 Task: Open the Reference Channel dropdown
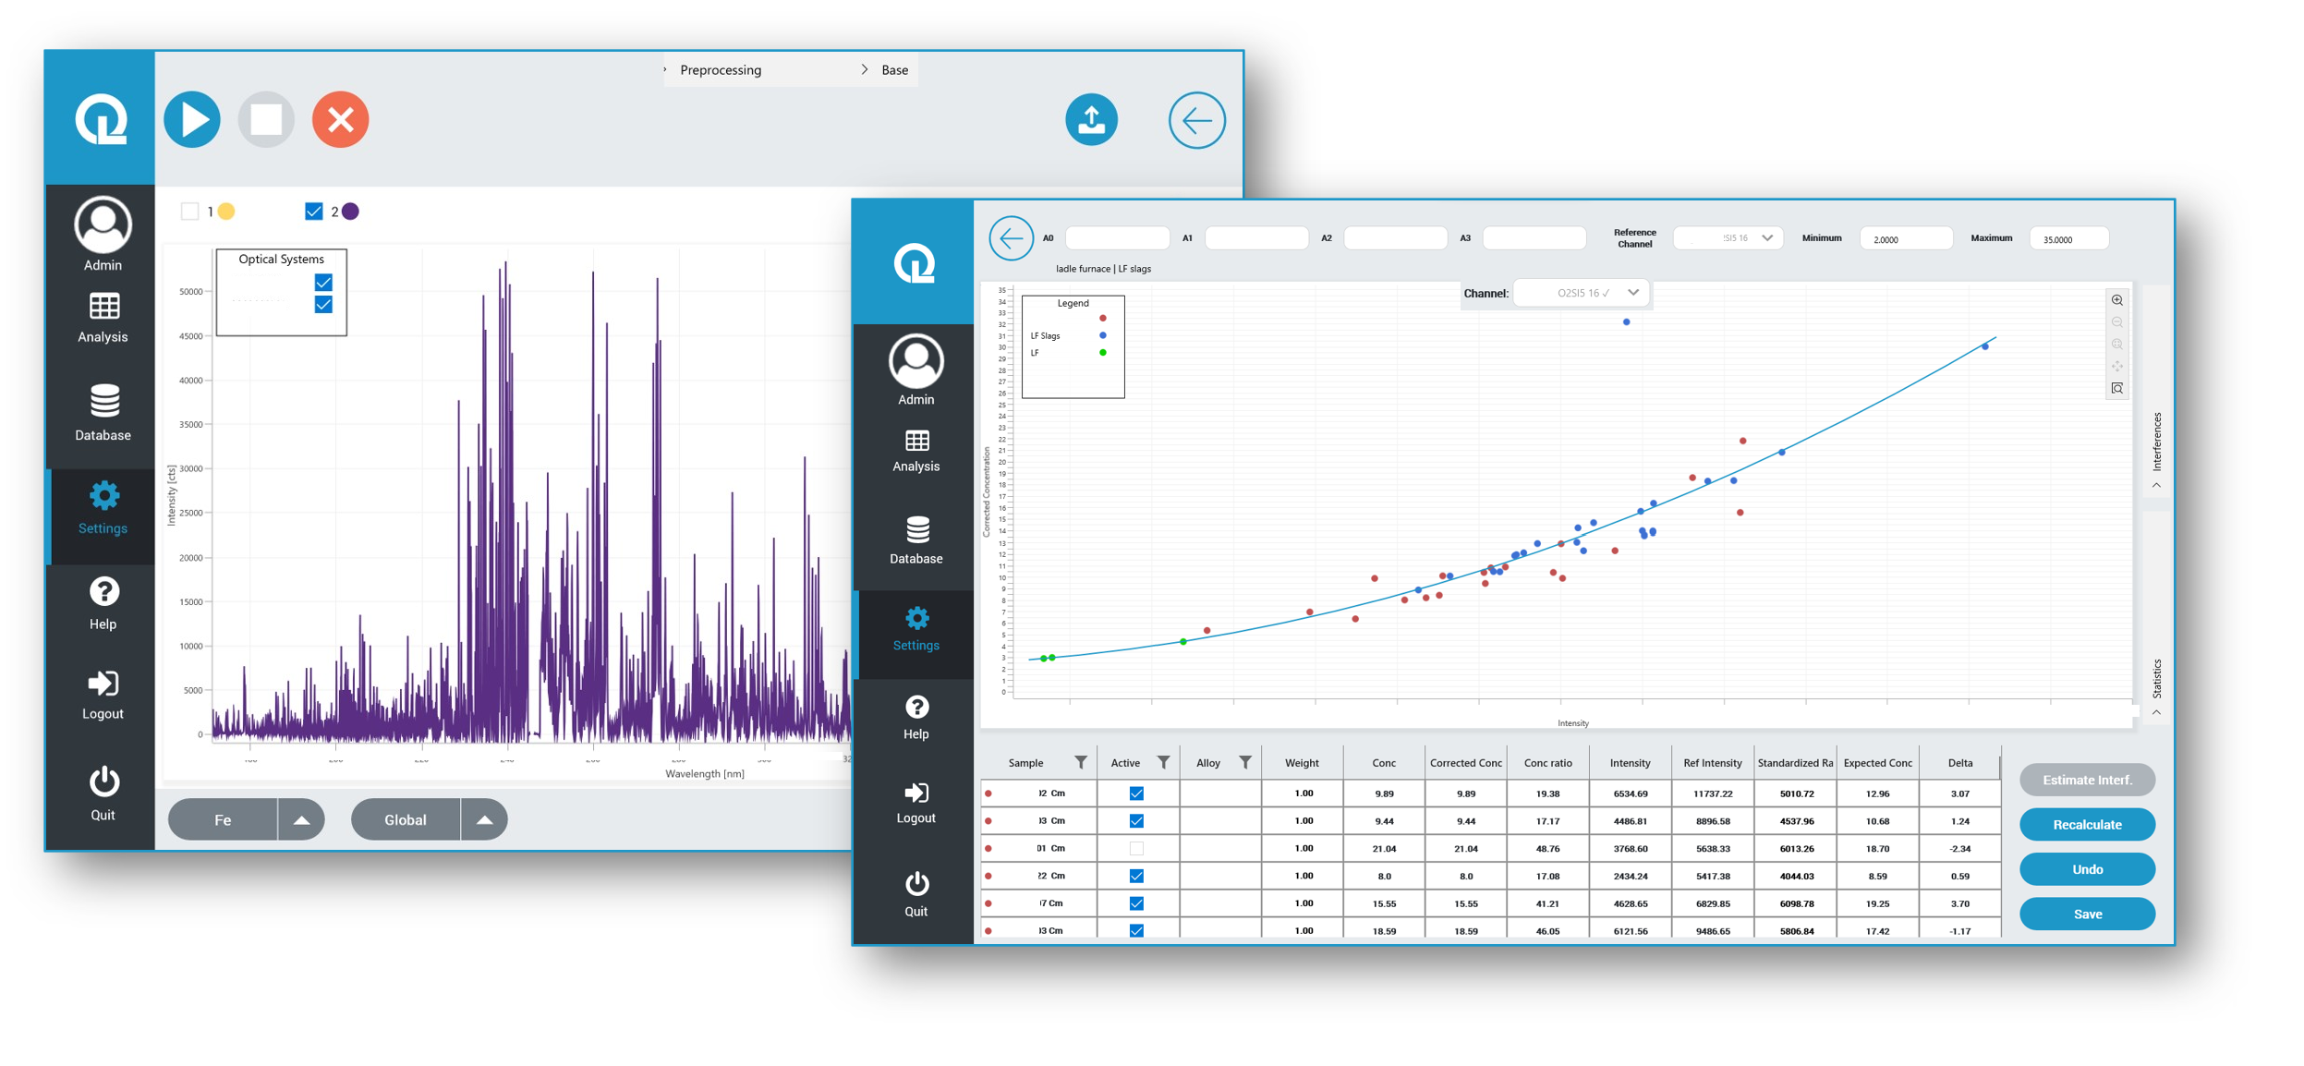pos(1726,238)
